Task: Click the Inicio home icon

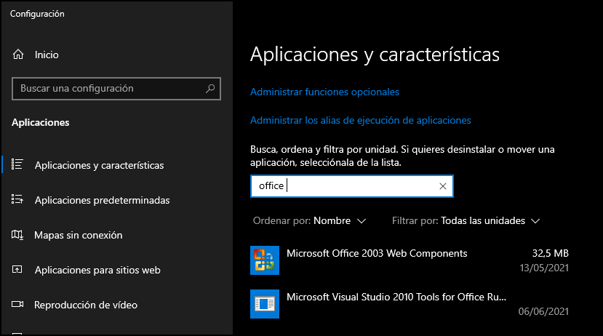Action: click(x=18, y=55)
